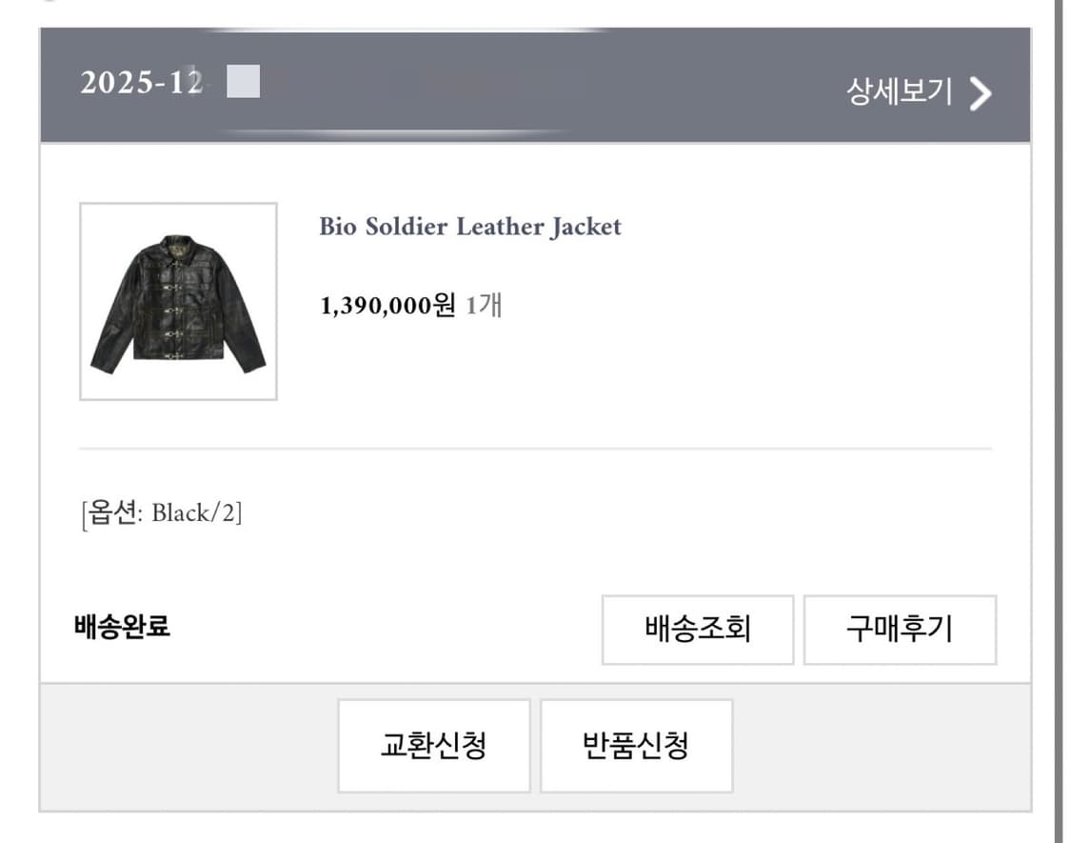
Task: Click the Bio Soldier Leather Jacket product name
Action: (469, 227)
